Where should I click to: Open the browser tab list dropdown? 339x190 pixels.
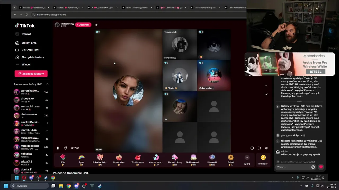pos(14,8)
